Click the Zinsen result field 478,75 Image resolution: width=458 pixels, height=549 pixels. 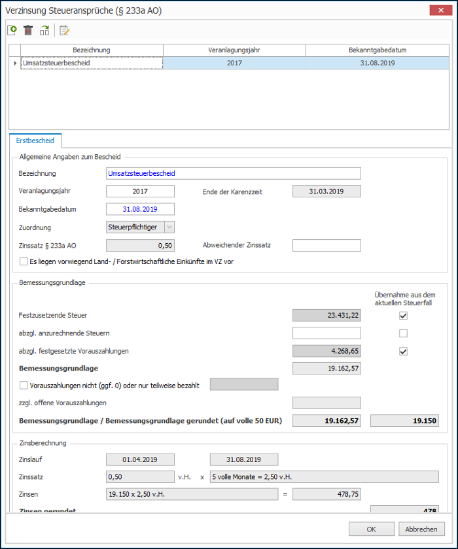326,494
